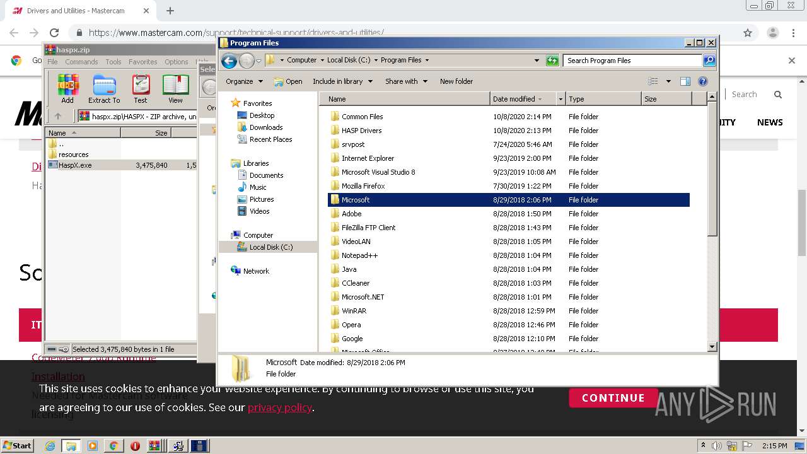Toggle the preview pane icon in Explorer

pos(685,81)
